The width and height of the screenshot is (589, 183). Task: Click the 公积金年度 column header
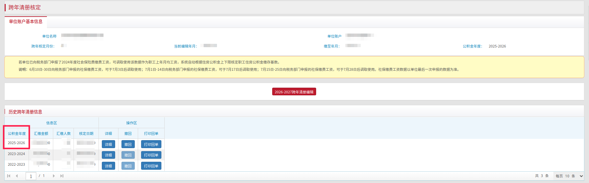pyautogui.click(x=17, y=134)
